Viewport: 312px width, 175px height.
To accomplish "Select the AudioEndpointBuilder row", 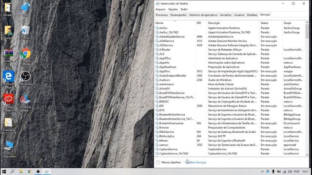I will [230, 76].
